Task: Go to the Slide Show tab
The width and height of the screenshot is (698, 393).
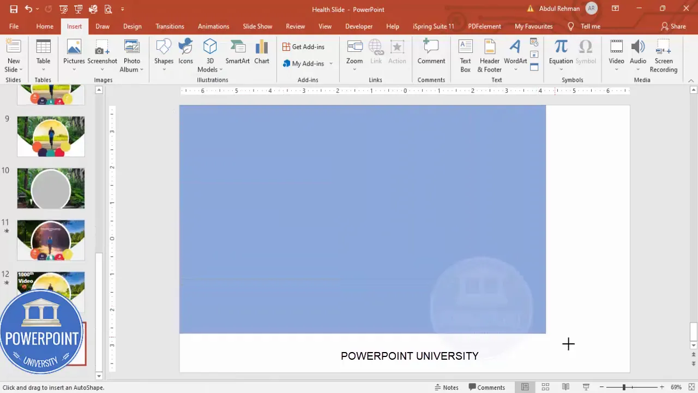Action: tap(257, 26)
